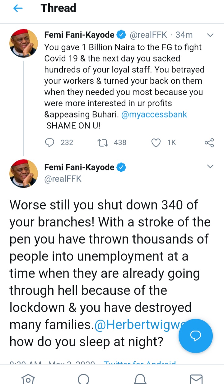Tap Femi Fani-Kayode name on second tweet
The height and width of the screenshot is (384, 224).
point(79,167)
